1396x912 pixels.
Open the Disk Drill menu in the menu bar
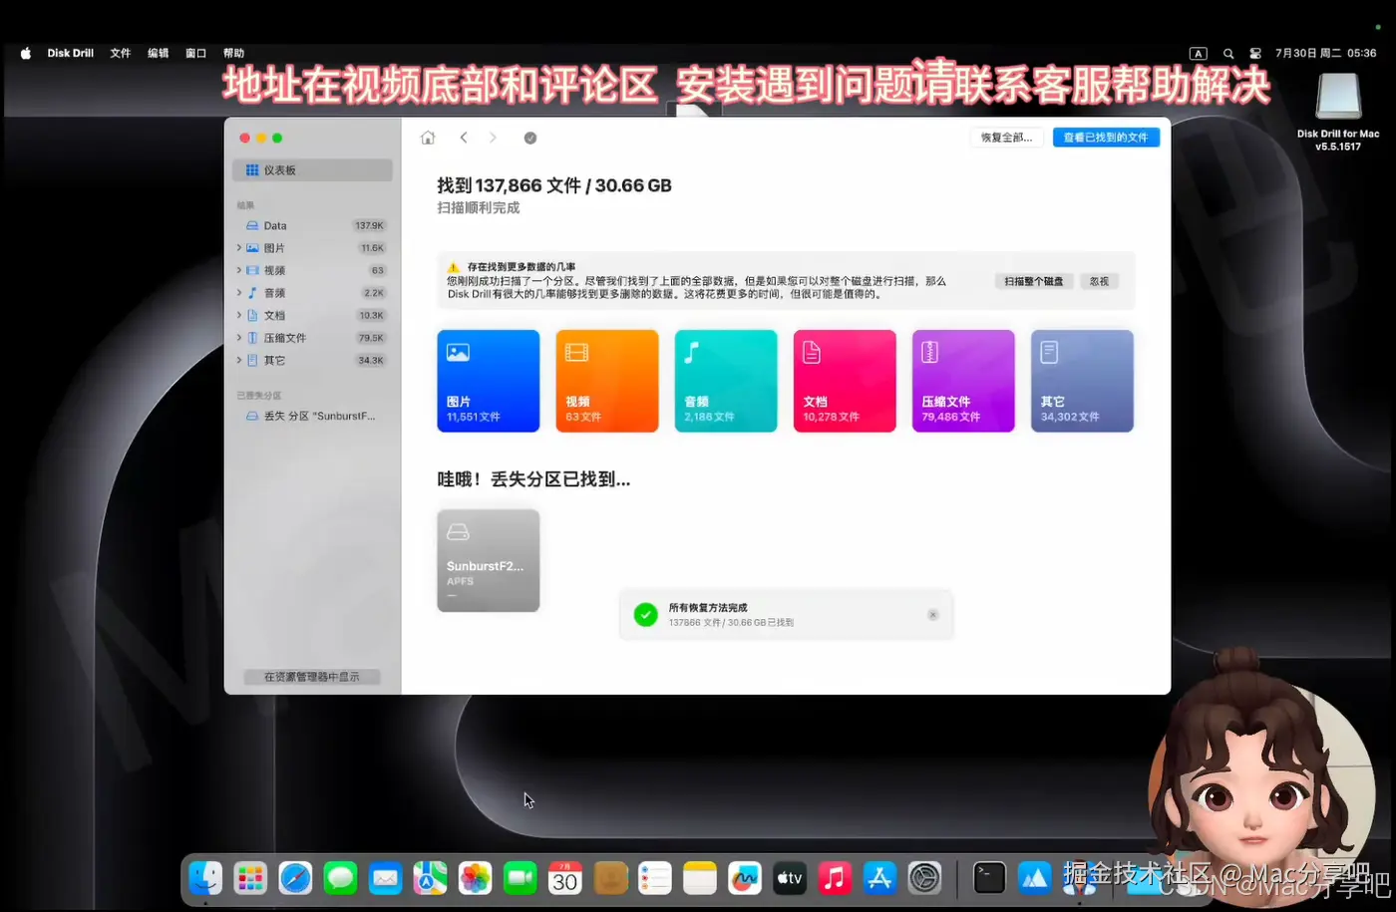70,53
